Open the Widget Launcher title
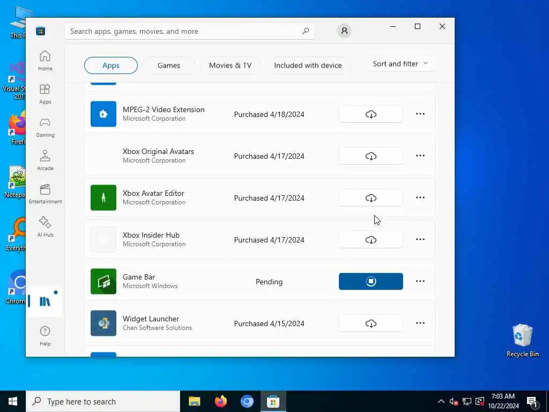 point(151,319)
